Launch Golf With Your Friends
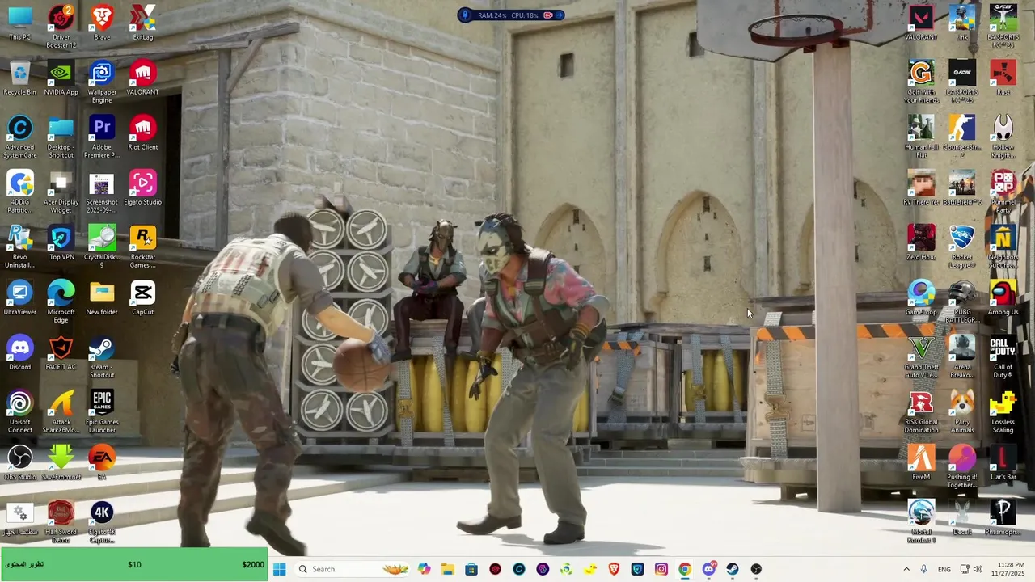Viewport: 1035px width, 582px height. 921,81
